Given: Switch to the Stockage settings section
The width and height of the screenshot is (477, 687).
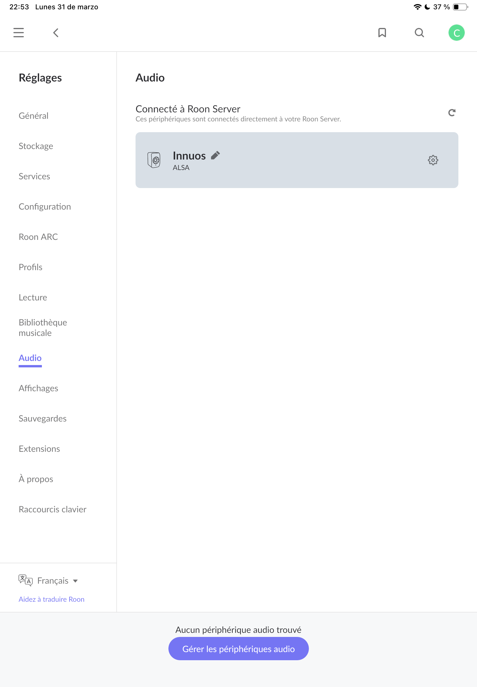Looking at the screenshot, I should 36,146.
